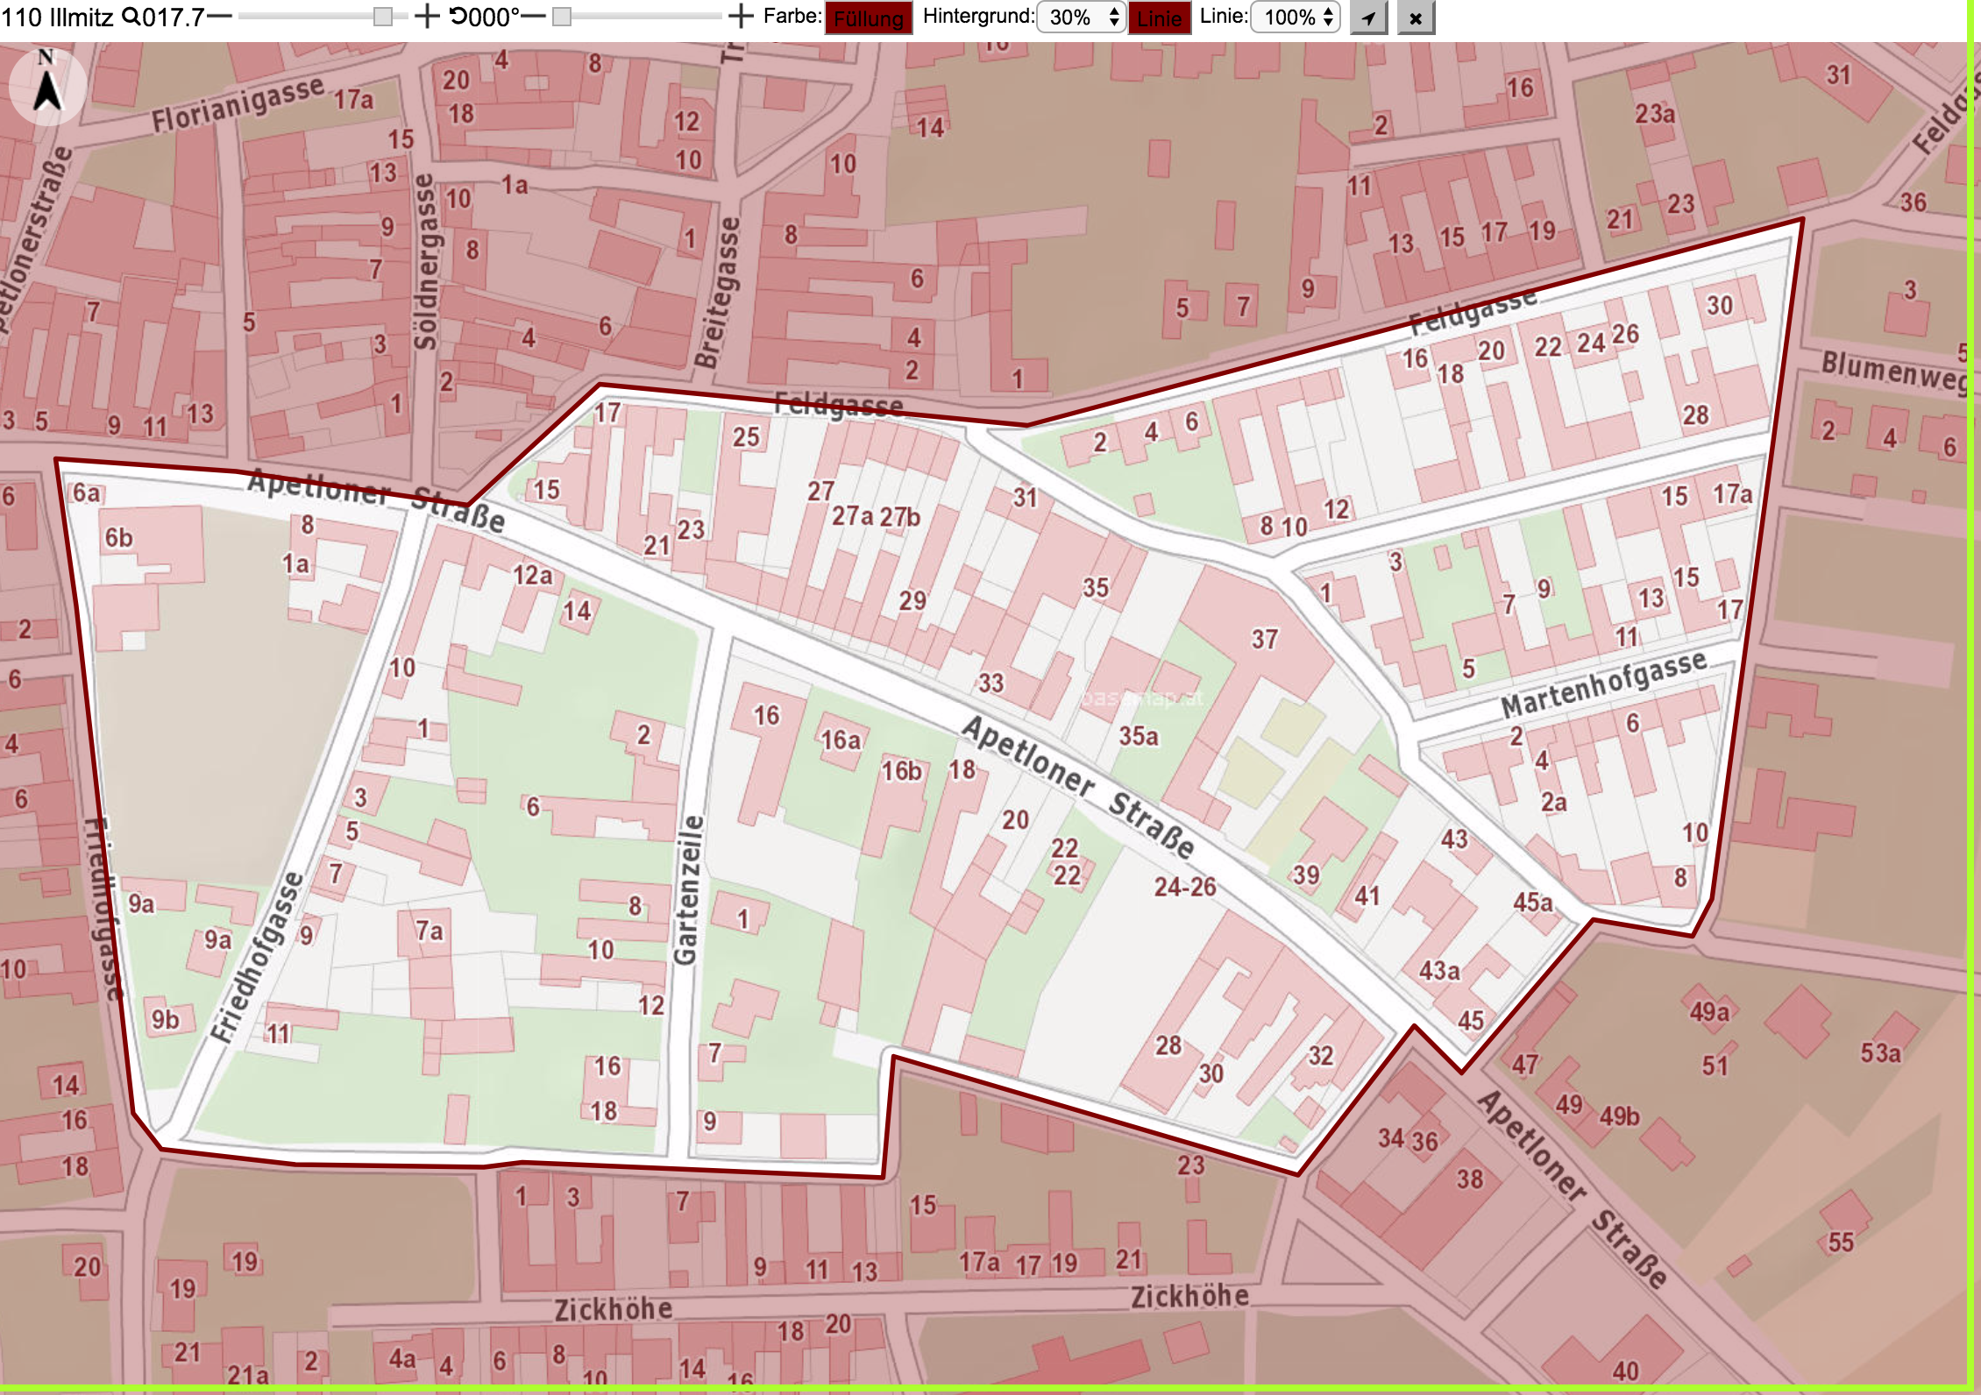Click the dark red Linie color button
This screenshot has width=1981, height=1395.
(x=1160, y=18)
